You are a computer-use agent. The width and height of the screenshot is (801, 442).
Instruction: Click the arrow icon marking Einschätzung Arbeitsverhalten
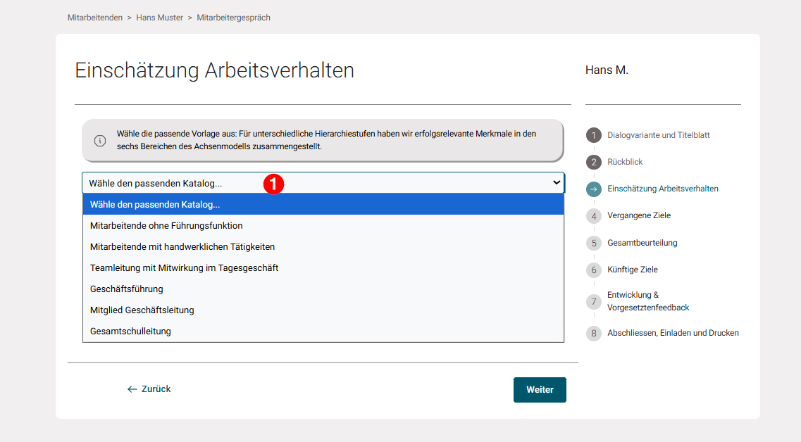coord(594,188)
